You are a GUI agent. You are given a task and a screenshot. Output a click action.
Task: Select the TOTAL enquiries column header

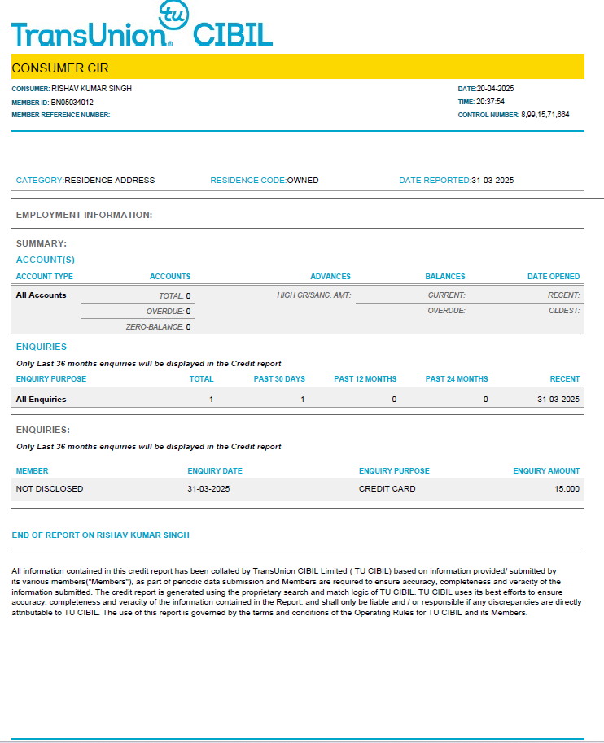pos(202,379)
